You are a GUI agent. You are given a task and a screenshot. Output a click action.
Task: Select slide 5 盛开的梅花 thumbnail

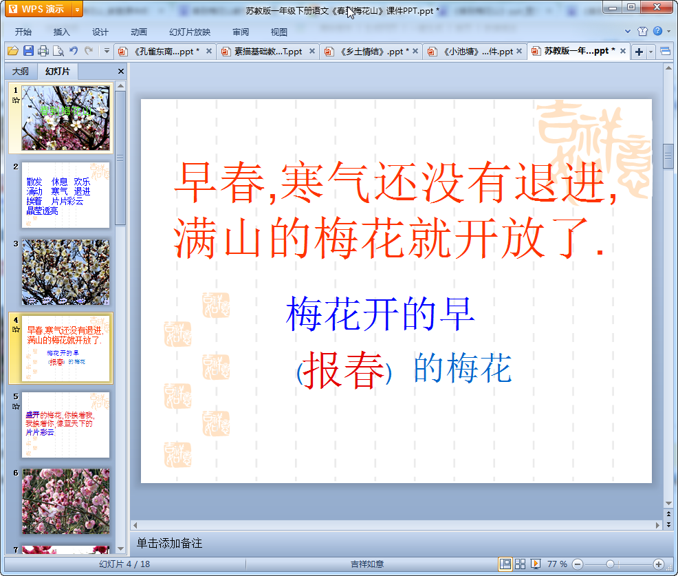66,425
